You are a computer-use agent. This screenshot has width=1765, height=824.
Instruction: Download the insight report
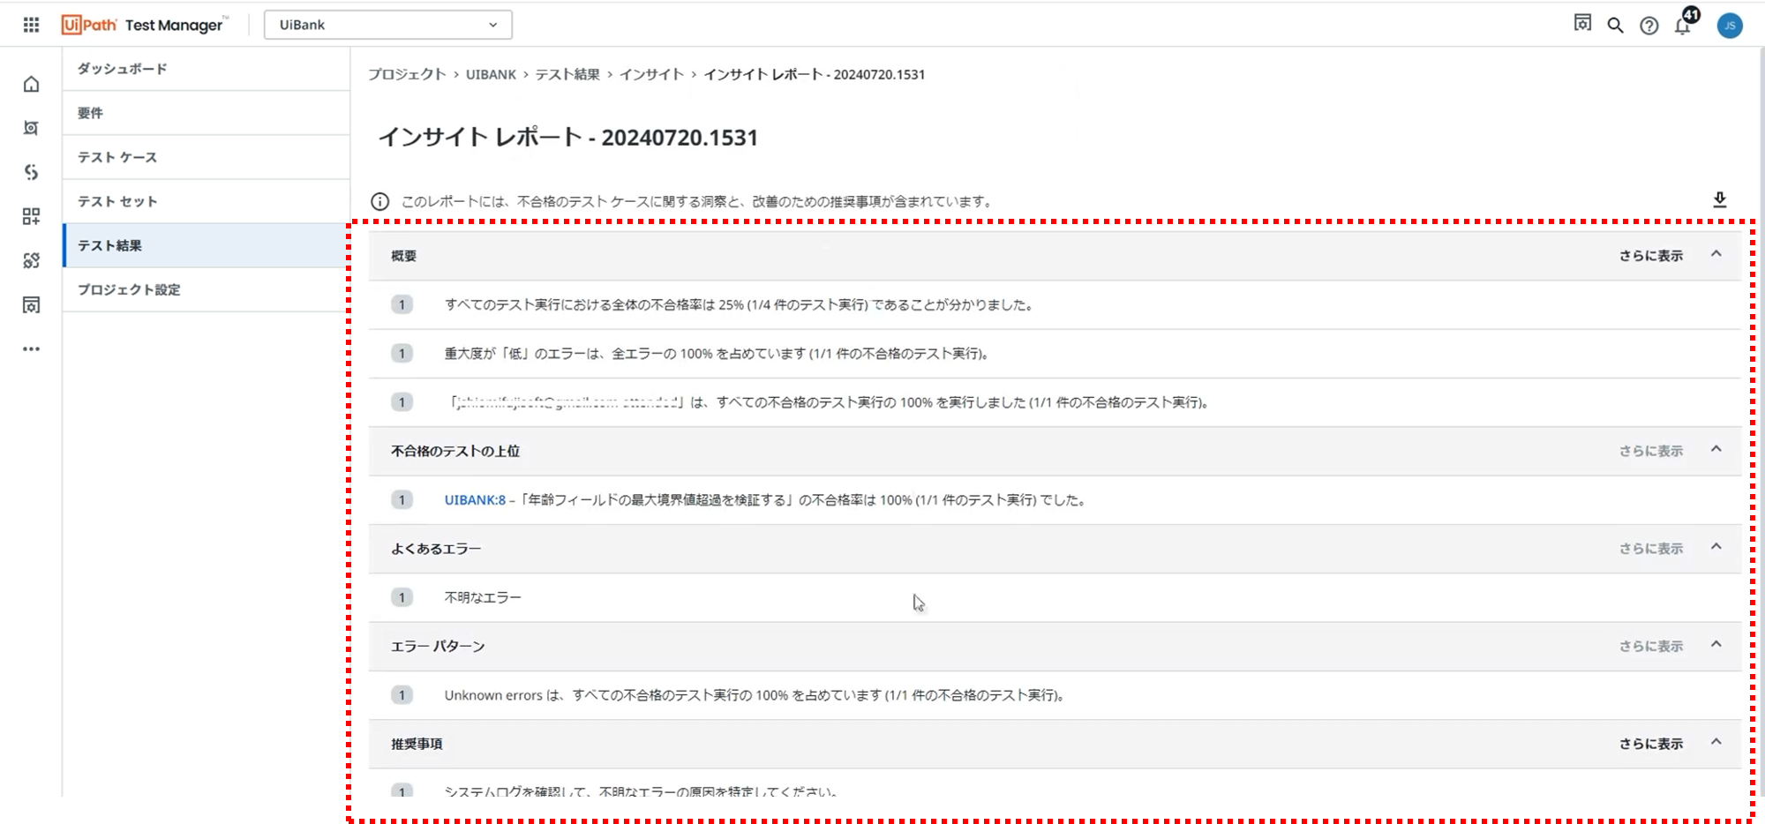1719,199
